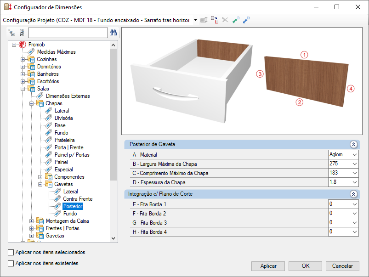Click the Contra Frente tag icon
This screenshot has height=277, width=369.
(57, 198)
